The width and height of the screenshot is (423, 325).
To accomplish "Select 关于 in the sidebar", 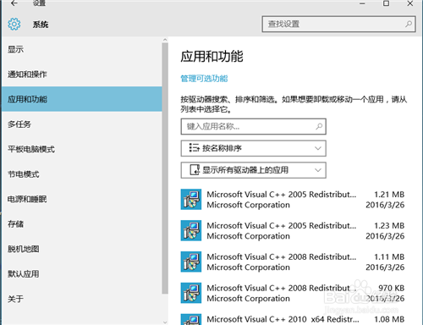I will pos(82,299).
